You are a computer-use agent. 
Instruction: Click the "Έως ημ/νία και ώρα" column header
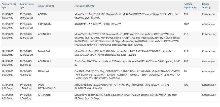pyautogui.click(x=27, y=6)
